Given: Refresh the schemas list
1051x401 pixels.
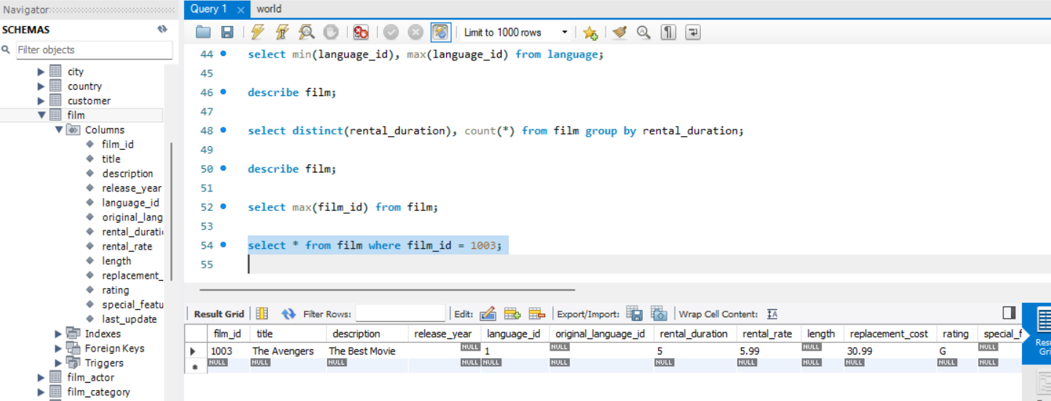Looking at the screenshot, I should pyautogui.click(x=162, y=29).
